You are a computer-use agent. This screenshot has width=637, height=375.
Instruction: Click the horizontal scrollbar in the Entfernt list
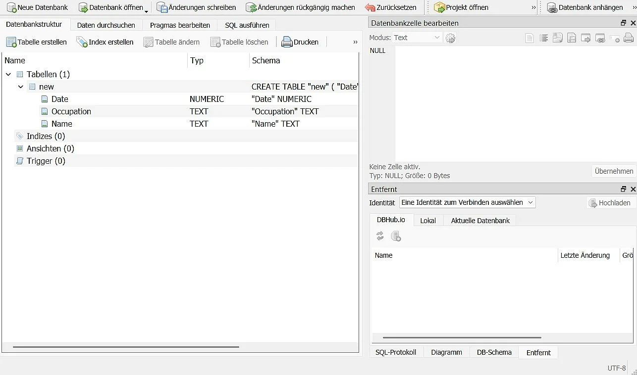pyautogui.click(x=462, y=338)
